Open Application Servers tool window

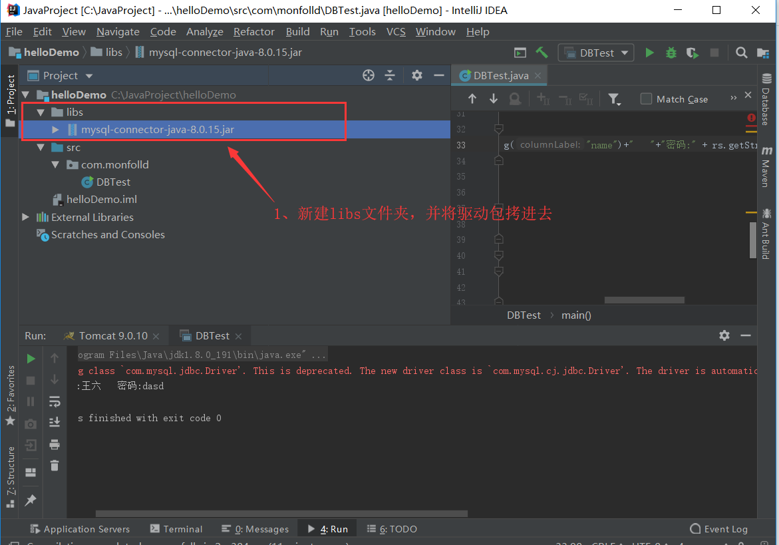79,529
